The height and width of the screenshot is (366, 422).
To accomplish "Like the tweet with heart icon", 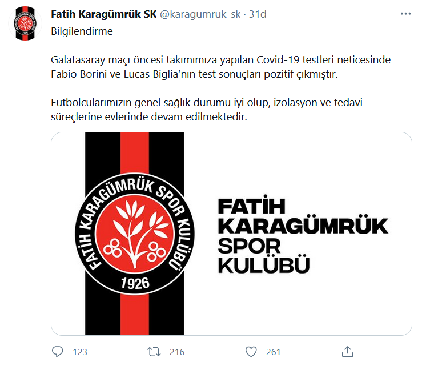I will tap(251, 352).
